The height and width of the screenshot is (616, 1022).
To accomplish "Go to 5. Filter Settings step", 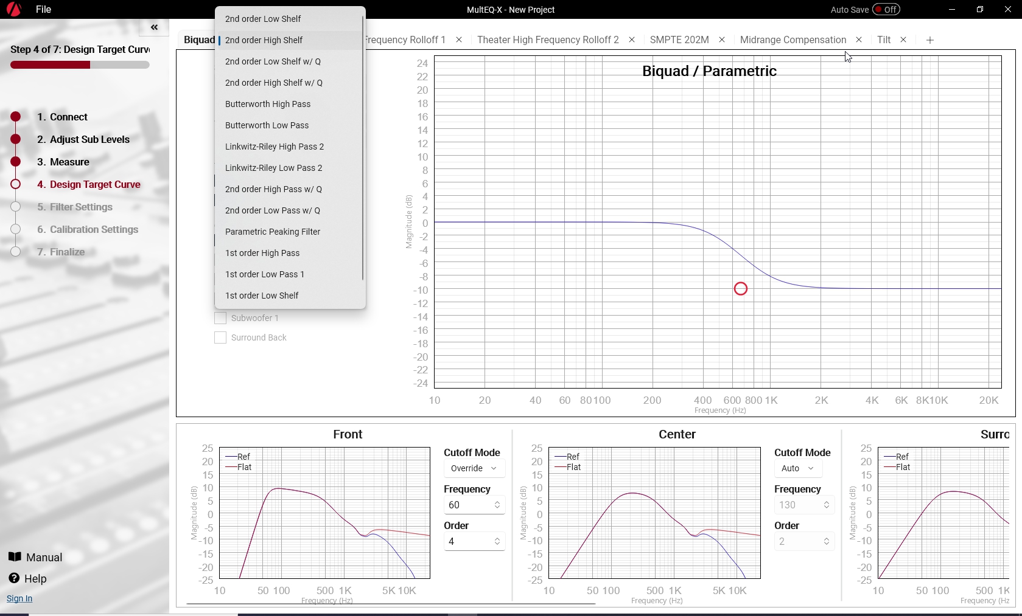I will coord(75,207).
